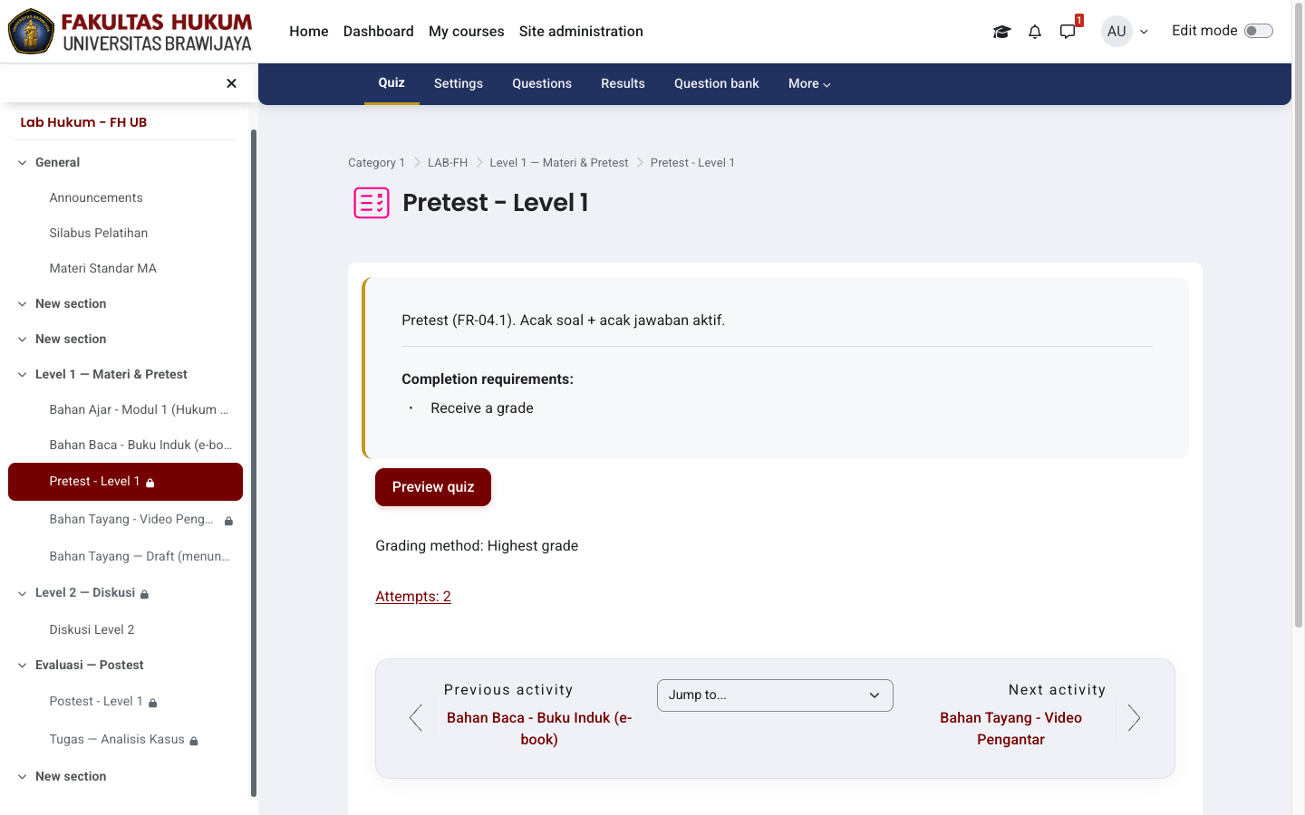
Task: Collapse Level 1 — Materi & Pretest chevron
Action: click(22, 375)
